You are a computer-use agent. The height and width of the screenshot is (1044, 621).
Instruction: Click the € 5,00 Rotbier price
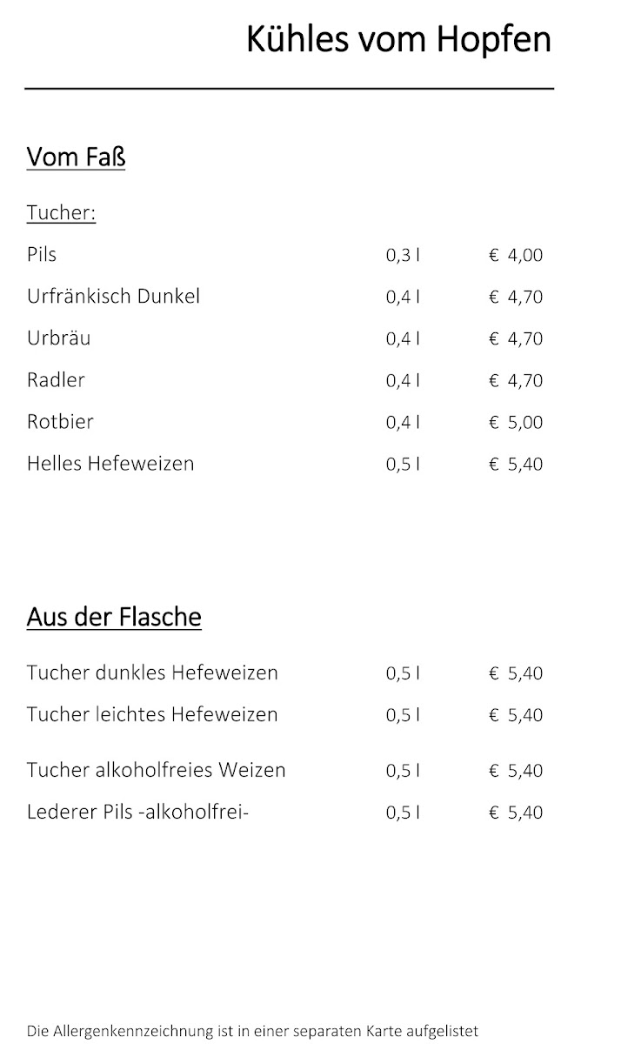[516, 423]
